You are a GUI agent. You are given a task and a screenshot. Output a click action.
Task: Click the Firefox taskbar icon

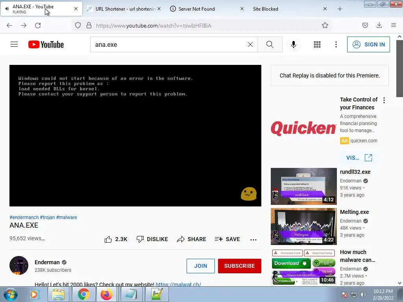pos(106,294)
